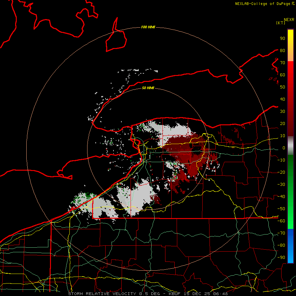The width and height of the screenshot is (296, 296).
Task: Click the 30 value on the velocity scale
Action: (283, 111)
